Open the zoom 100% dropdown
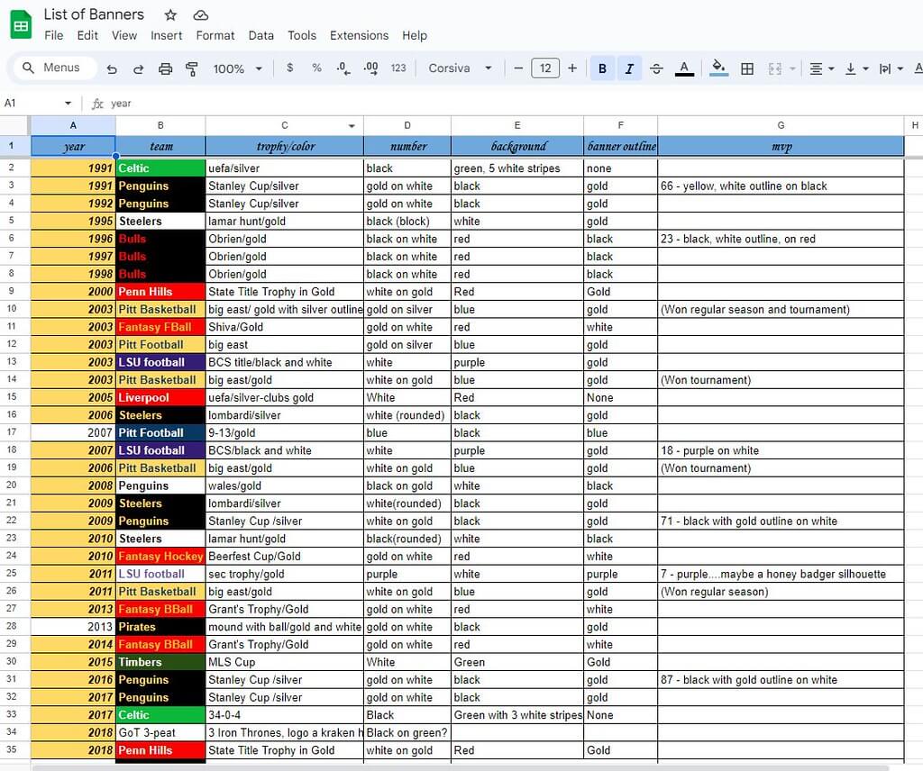This screenshot has width=923, height=771. click(x=238, y=68)
